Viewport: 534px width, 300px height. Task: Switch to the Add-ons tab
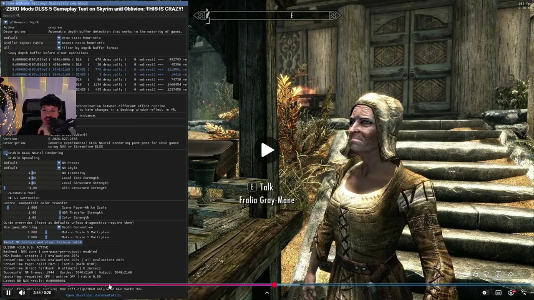tap(23, 3)
